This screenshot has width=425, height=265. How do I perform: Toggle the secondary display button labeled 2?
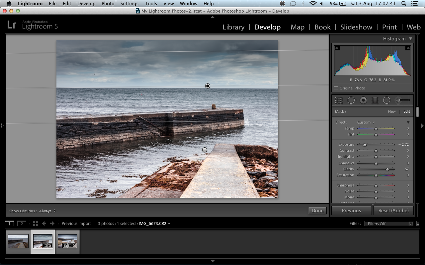coord(22,224)
